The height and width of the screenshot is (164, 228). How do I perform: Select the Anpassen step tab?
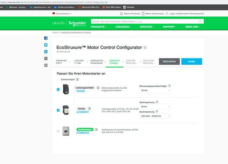(114, 62)
